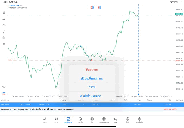Viewport: 184px width, 128px height.
Task: Choose ปรับเปลี่ยนสถานะ in the popup menu
Action: tap(92, 78)
